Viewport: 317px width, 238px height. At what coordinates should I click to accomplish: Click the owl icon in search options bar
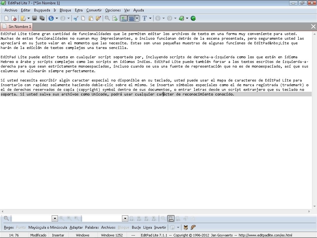(186, 227)
